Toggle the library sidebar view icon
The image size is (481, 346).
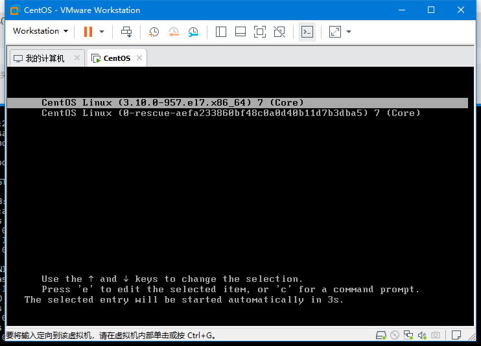click(221, 32)
